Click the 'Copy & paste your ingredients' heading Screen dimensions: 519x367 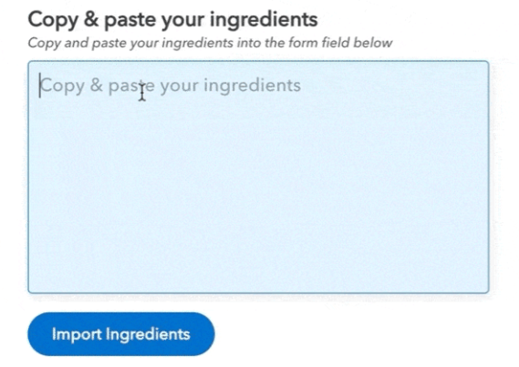[x=173, y=19]
